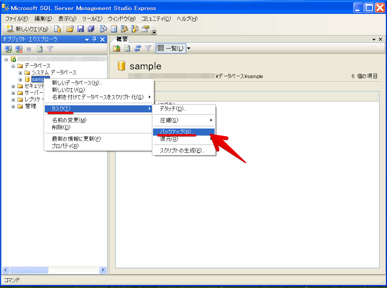Screen dimensions: 387x288
Task: Click the Database Engine Query icon
Action: tap(57, 29)
